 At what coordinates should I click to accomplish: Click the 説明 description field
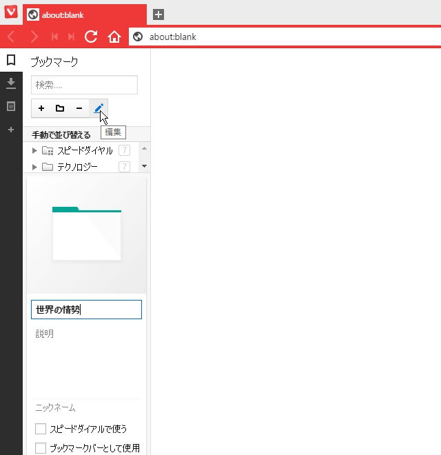click(86, 361)
